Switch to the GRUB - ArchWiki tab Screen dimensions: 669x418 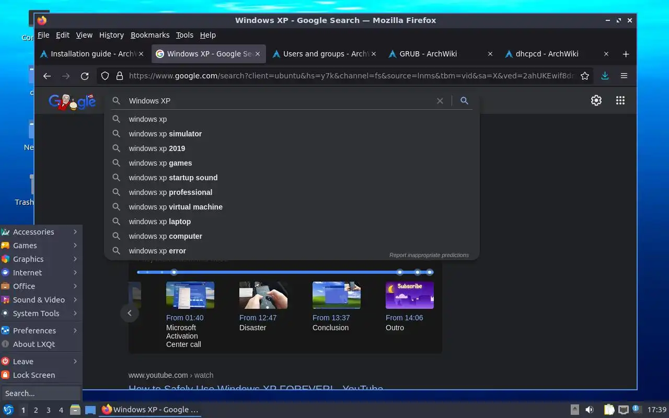click(441, 54)
